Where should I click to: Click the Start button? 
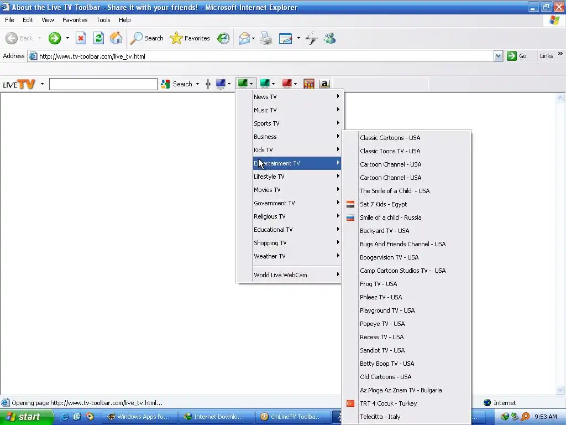tap(27, 417)
